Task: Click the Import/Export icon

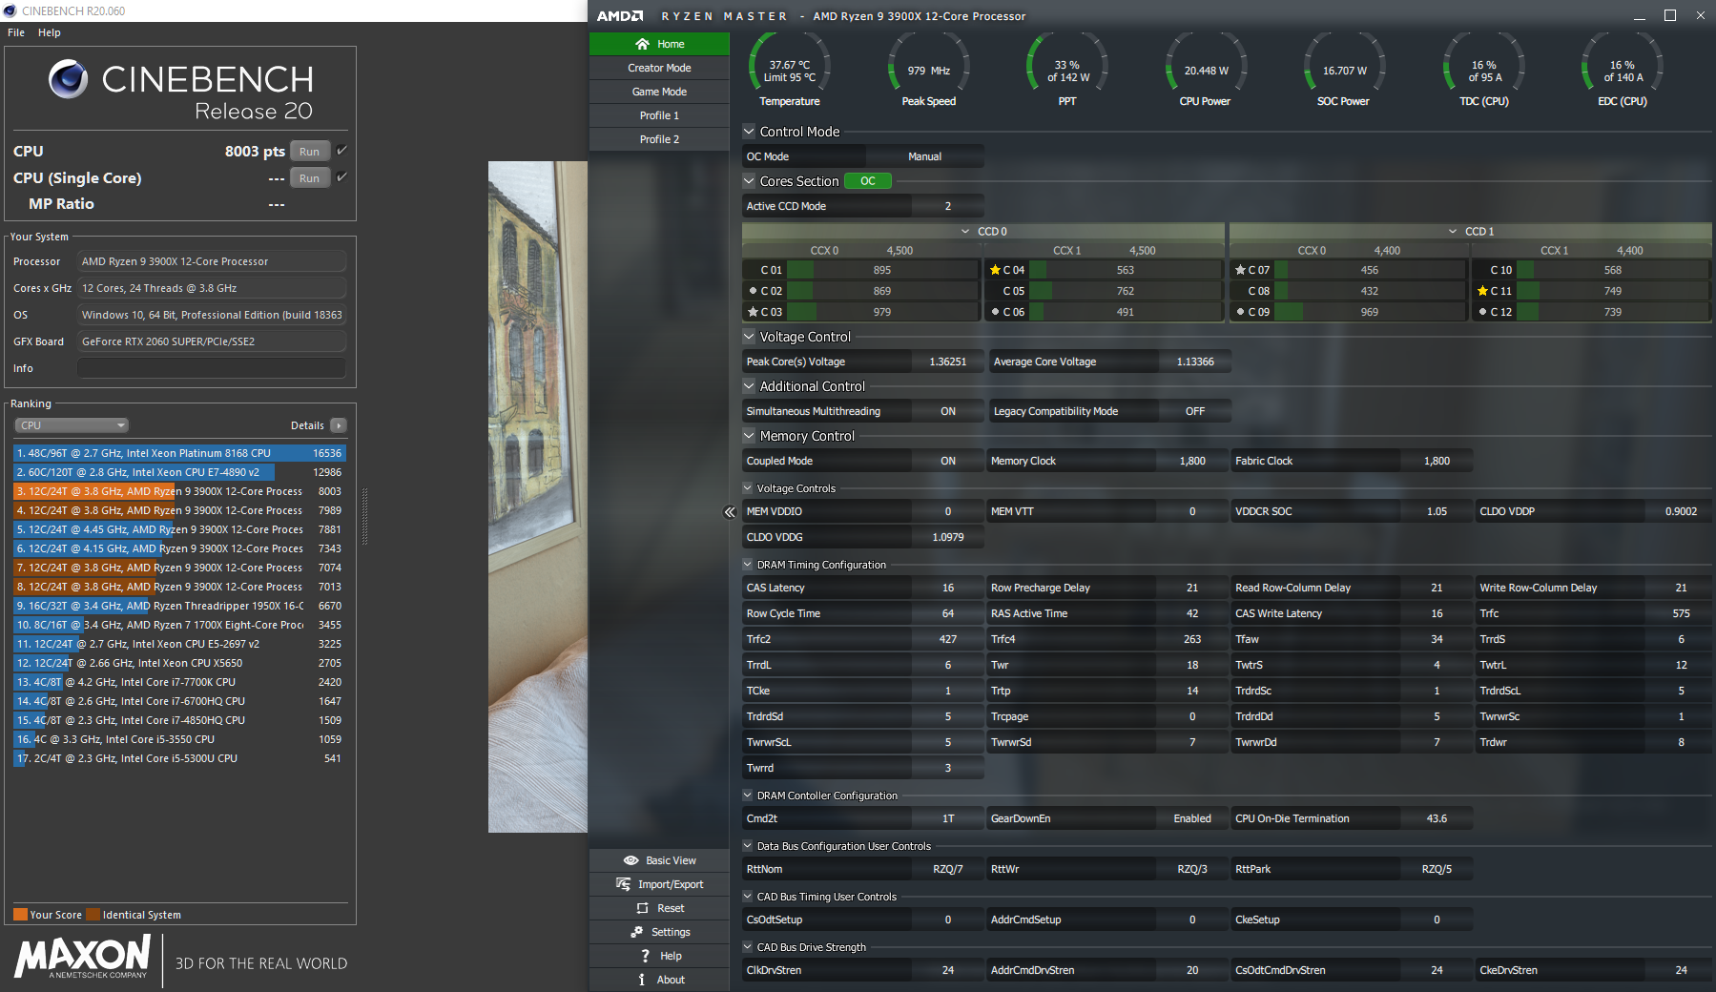Action: pyautogui.click(x=623, y=884)
